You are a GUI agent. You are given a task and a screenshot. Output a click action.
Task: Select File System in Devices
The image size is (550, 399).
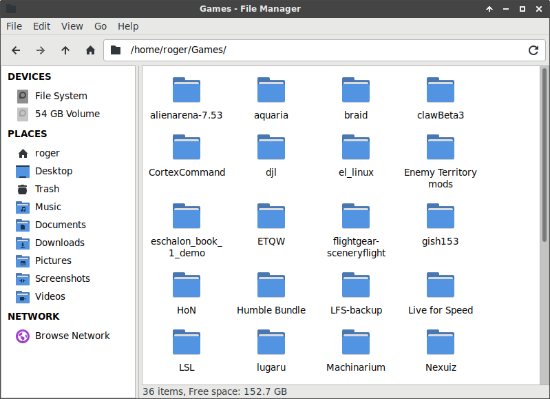(x=61, y=96)
